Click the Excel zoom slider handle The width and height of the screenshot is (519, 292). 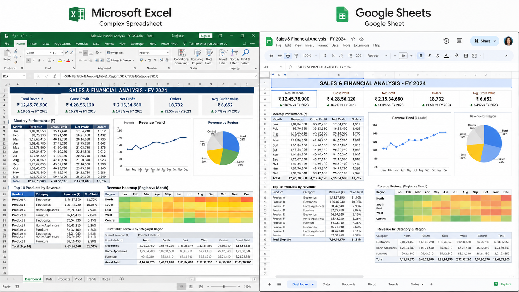(x=224, y=286)
